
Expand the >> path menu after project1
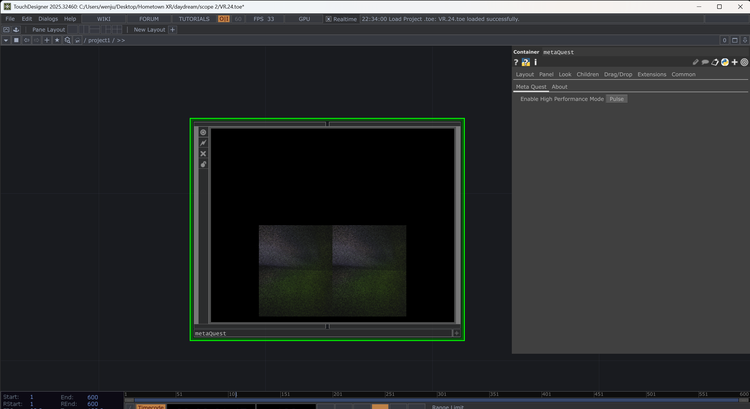click(x=121, y=40)
